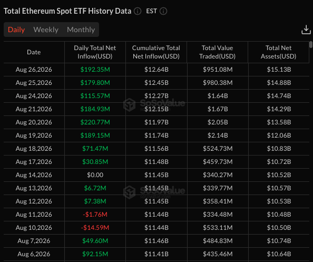Select the $1.64B traded value

tap(218, 96)
